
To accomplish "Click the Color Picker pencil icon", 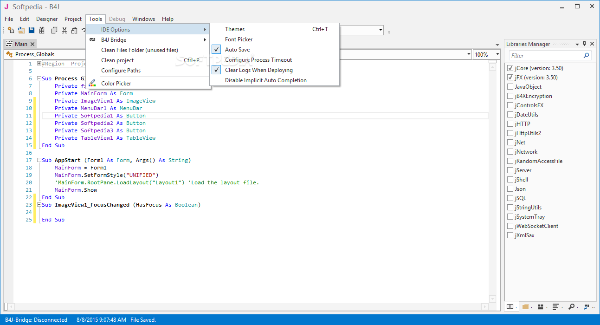I will point(92,84).
